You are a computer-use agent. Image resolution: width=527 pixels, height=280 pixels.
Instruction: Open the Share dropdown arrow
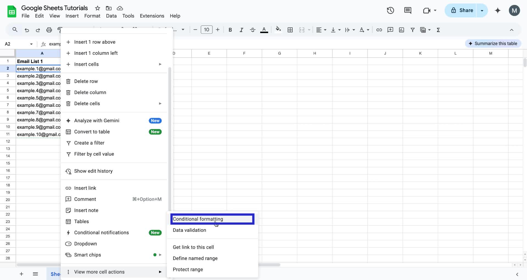pos(482,10)
